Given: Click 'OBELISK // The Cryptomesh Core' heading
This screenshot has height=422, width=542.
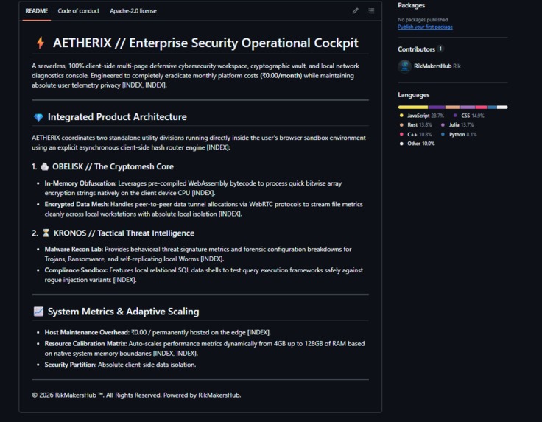Looking at the screenshot, I should point(113,166).
